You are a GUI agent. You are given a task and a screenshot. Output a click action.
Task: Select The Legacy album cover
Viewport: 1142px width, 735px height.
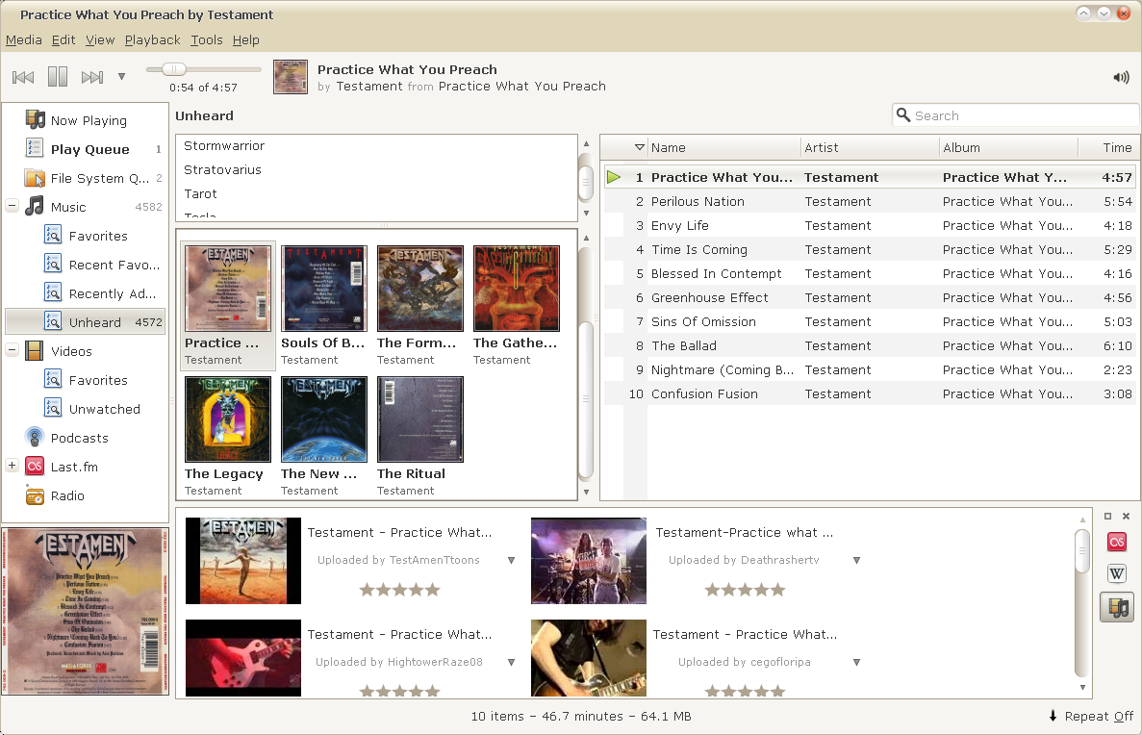[x=228, y=419]
